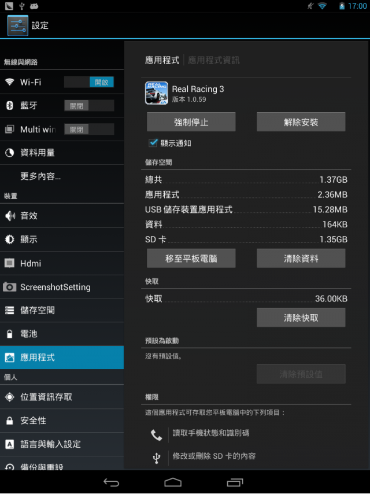Expand 更多內容... network options
Image resolution: width=370 pixels, height=494 pixels.
point(62,176)
